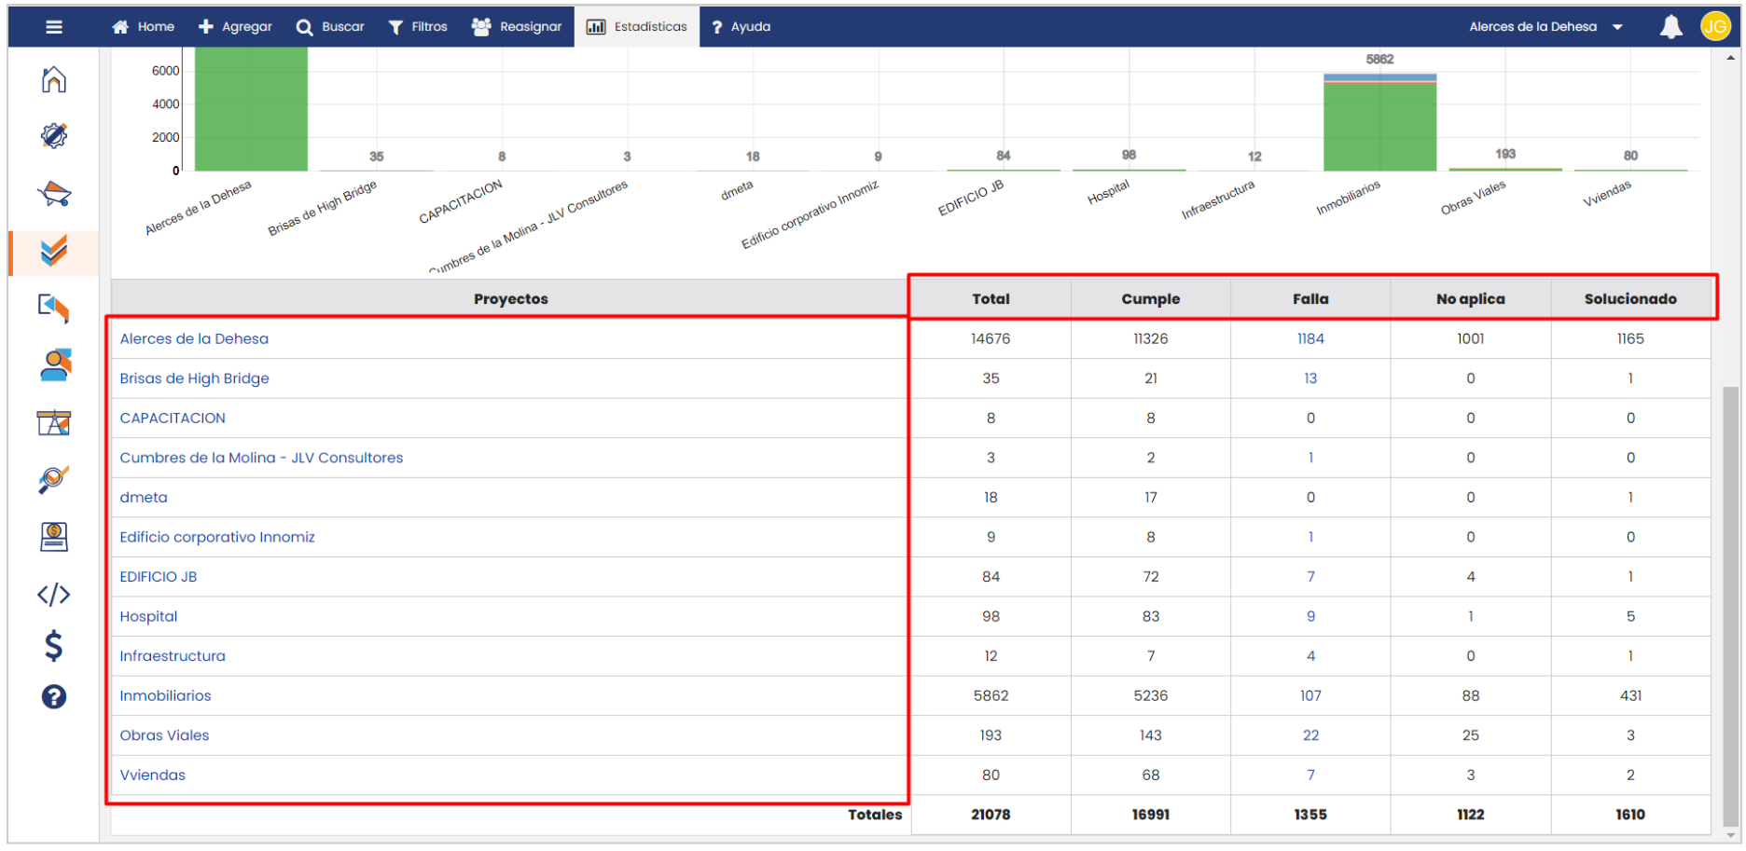
Task: Click the house icon in left sidebar
Action: [x=54, y=80]
